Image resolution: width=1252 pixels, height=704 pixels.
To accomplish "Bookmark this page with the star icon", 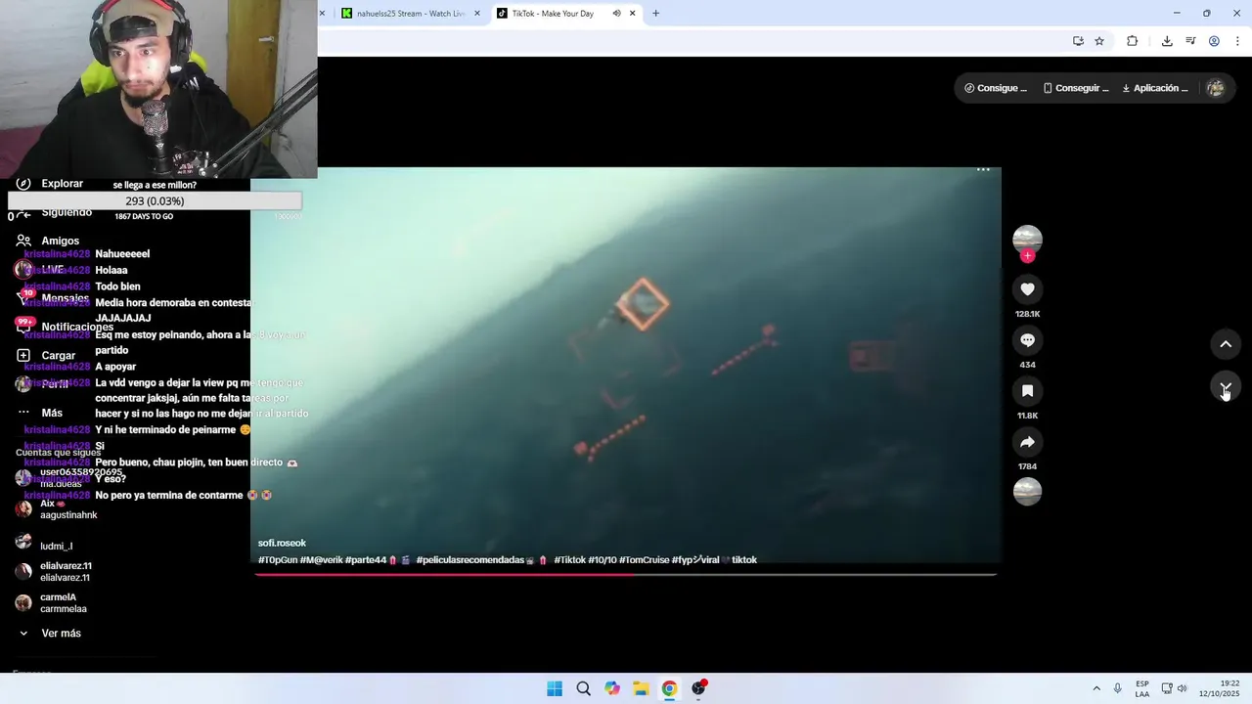I will [1099, 41].
